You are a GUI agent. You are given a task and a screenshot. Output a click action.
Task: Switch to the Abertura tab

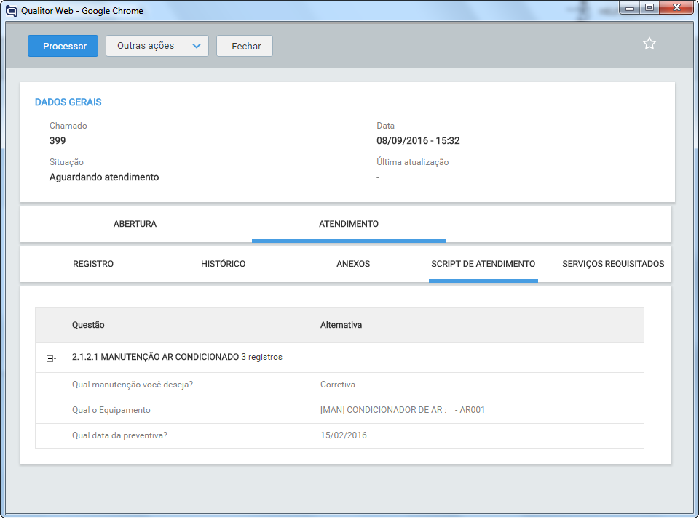135,224
